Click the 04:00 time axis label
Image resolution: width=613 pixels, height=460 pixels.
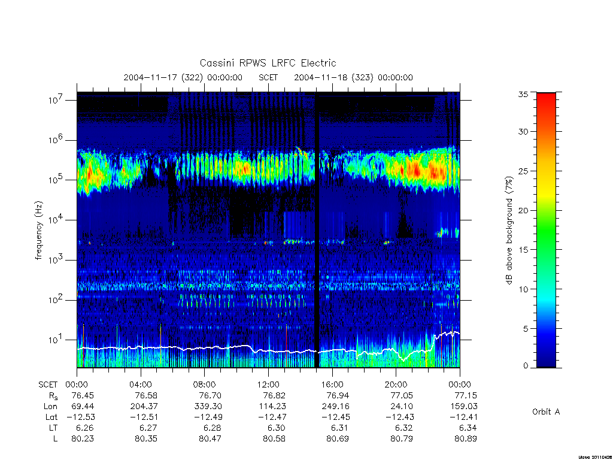tap(141, 385)
